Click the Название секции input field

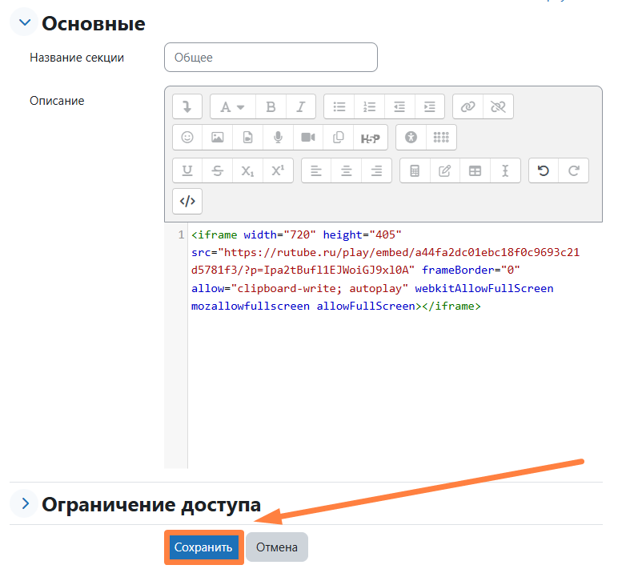click(x=271, y=58)
